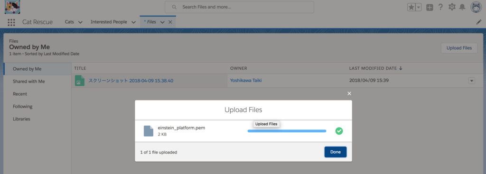Click the Upload Files dialog title
The height and width of the screenshot is (174, 486).
pos(243,110)
